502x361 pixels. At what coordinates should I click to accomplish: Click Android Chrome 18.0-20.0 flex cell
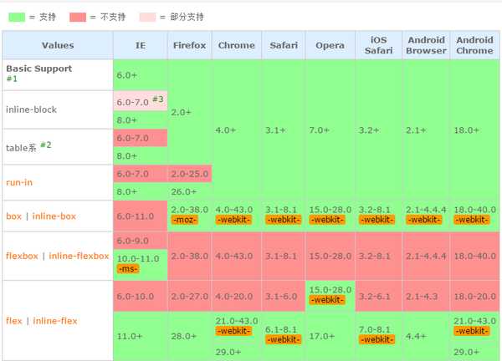click(x=474, y=296)
